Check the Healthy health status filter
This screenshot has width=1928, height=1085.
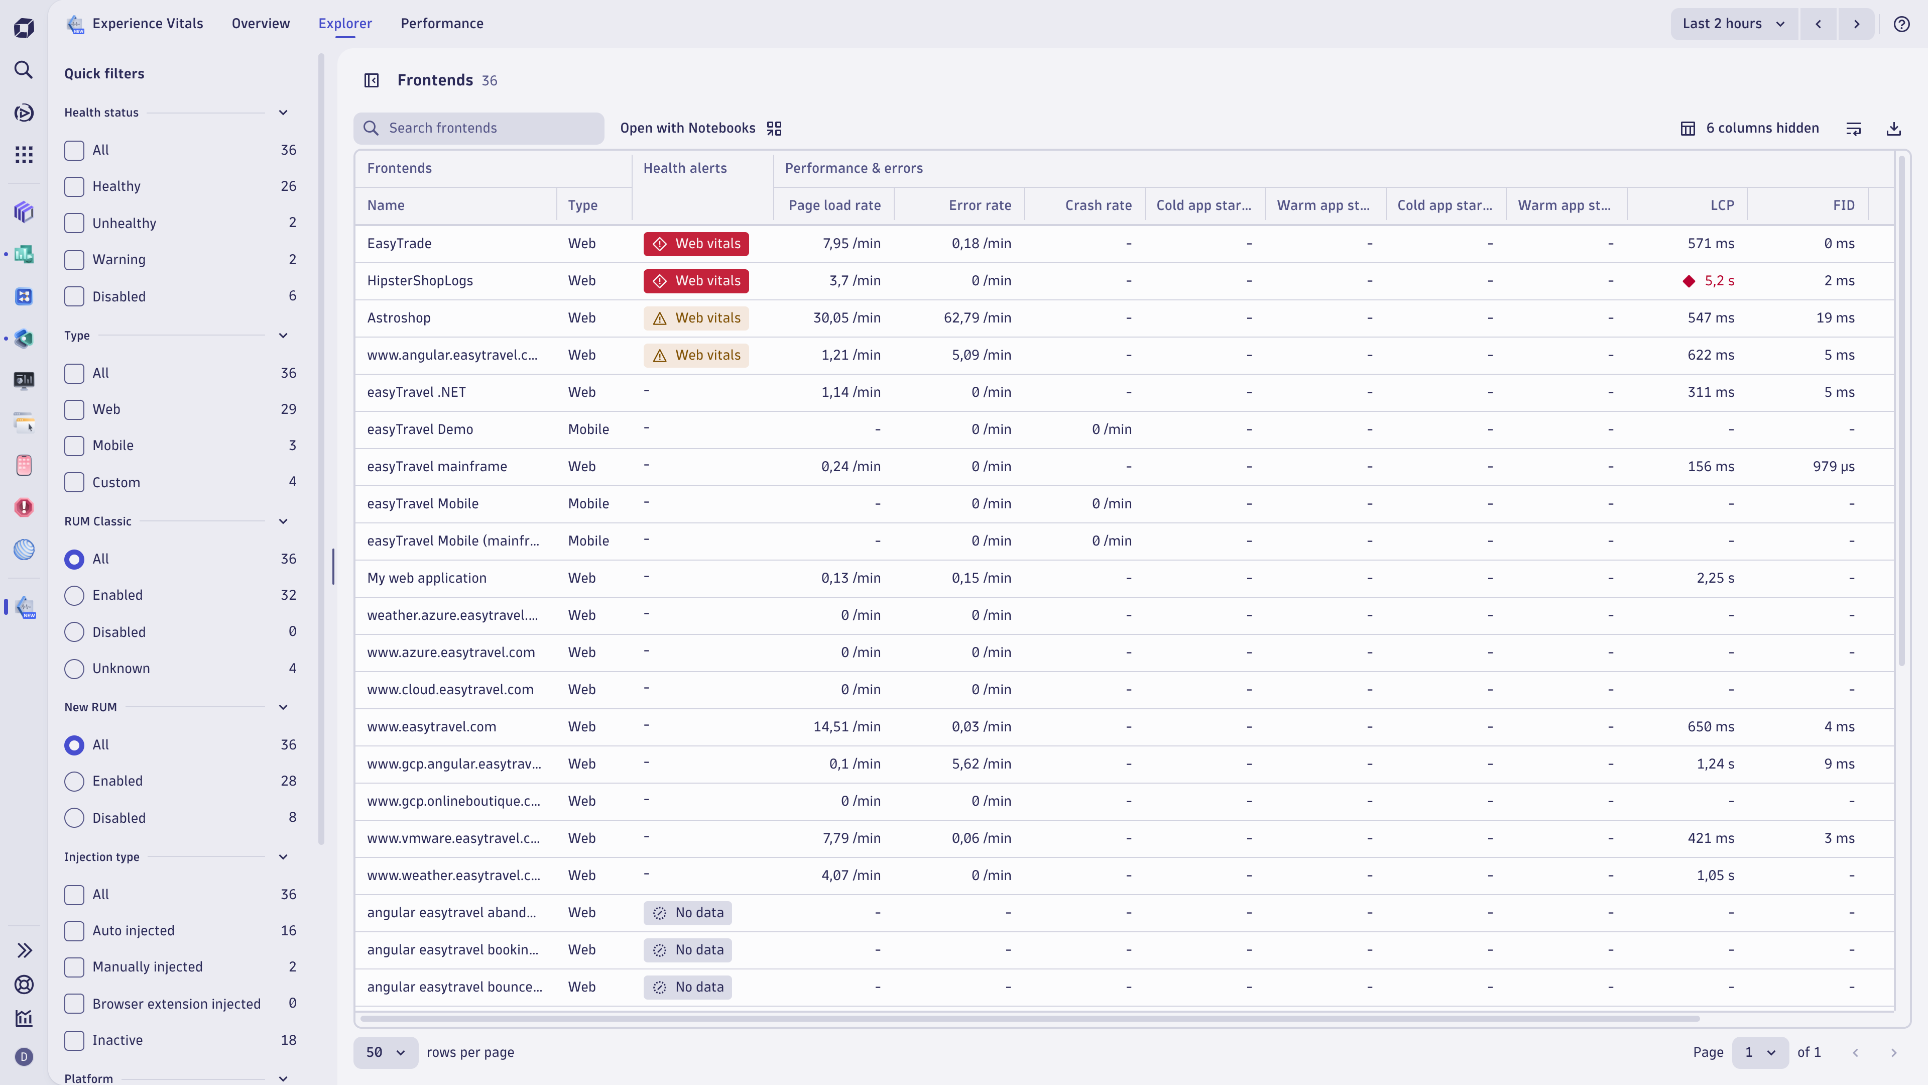pyautogui.click(x=74, y=186)
